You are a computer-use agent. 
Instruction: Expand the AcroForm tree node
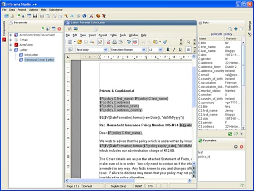(x=11, y=45)
